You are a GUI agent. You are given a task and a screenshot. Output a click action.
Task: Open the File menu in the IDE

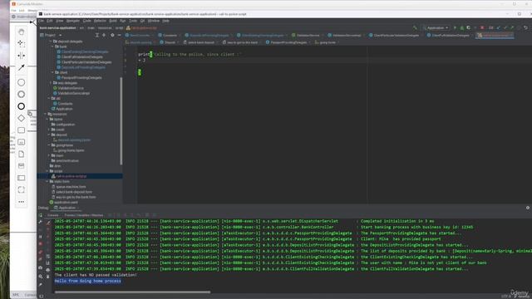tap(41, 21)
